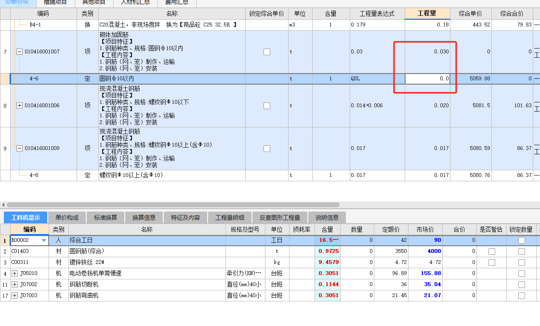This screenshot has width=540, height=326.
Task: Click the C00311 material code cell
Action: point(29,263)
